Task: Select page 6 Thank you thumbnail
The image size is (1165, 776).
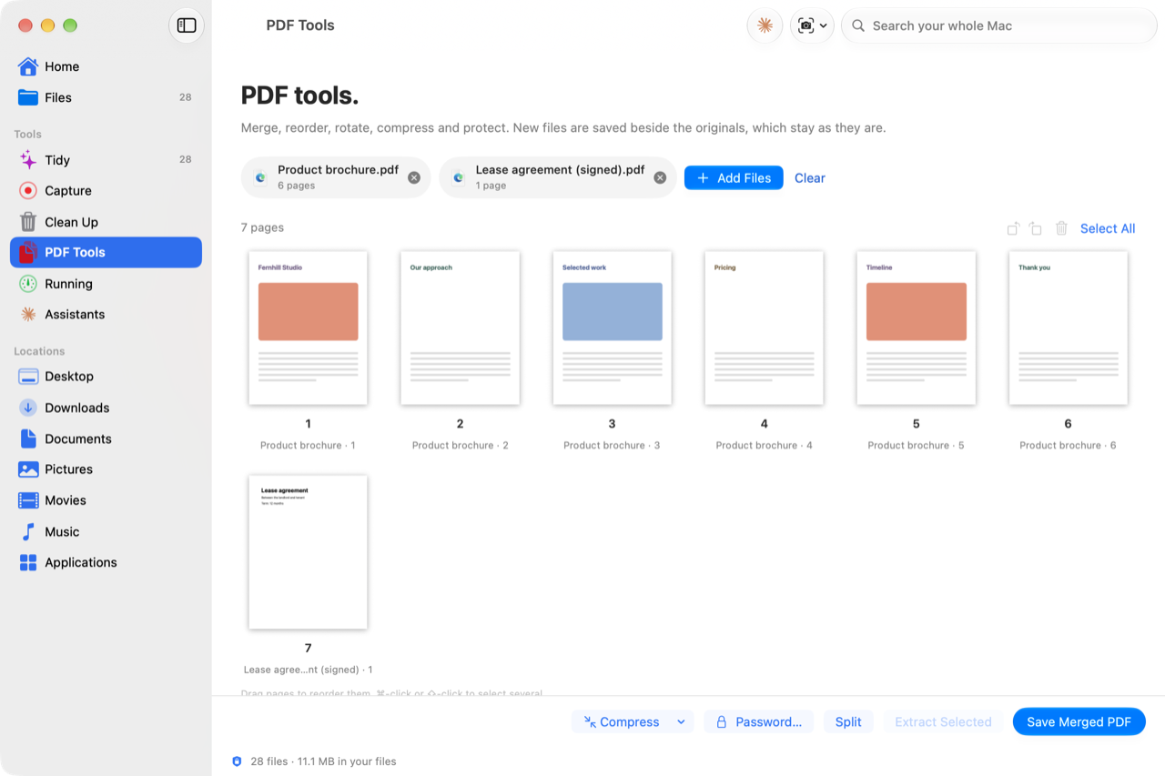Action: pyautogui.click(x=1068, y=328)
